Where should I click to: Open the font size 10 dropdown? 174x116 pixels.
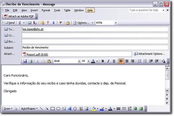point(88,61)
